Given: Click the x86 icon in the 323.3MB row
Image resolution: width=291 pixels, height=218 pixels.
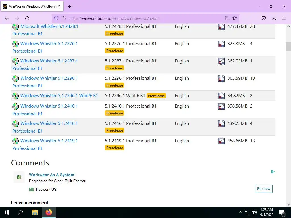Looking at the screenshot, I should pyautogui.click(x=221, y=44).
